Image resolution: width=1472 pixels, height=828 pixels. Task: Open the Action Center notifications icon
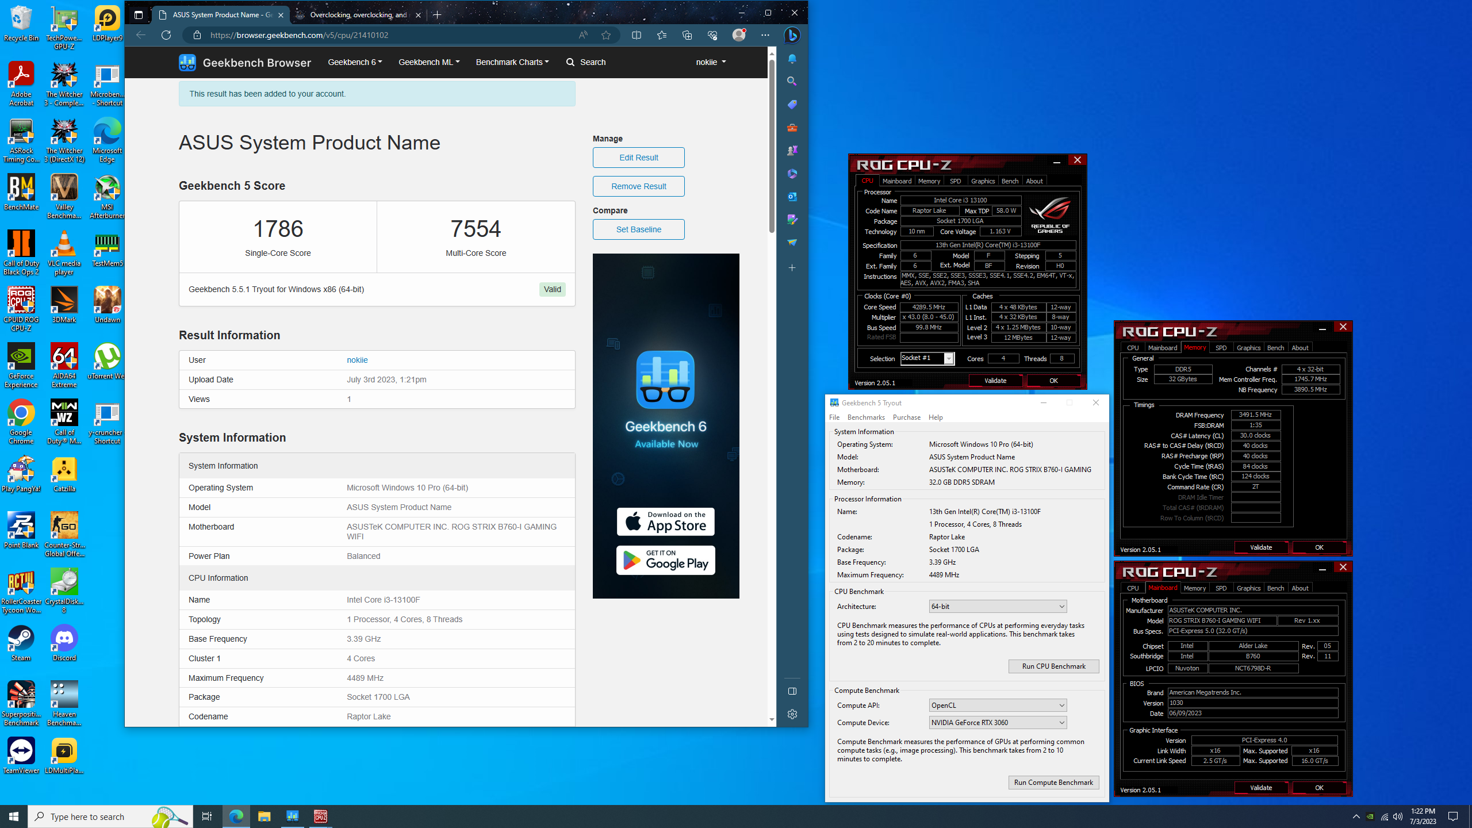click(1453, 816)
